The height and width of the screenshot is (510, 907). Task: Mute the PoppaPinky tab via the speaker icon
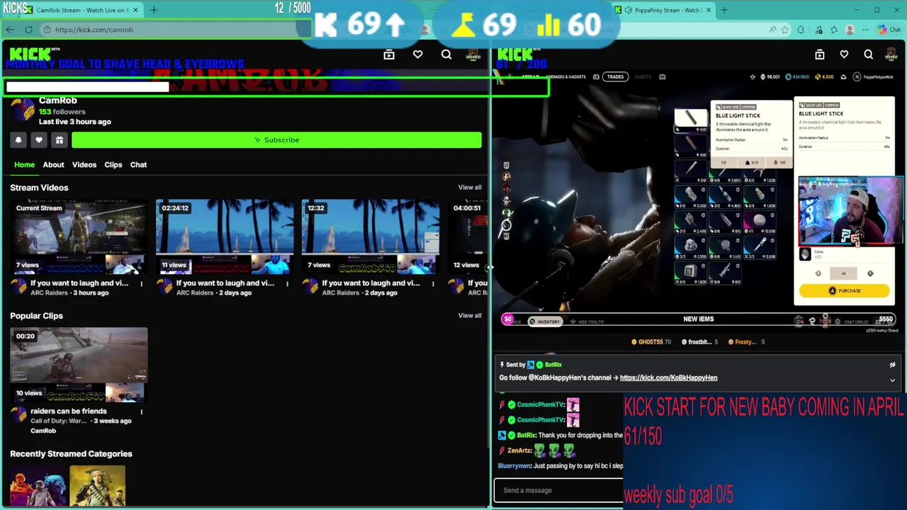click(x=629, y=10)
